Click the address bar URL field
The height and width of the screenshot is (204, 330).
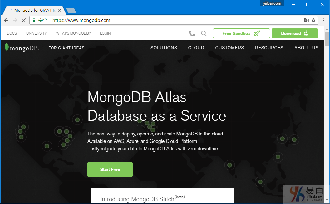click(x=175, y=20)
